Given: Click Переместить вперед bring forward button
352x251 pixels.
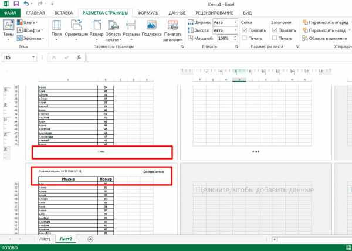Looking at the screenshot, I should click(x=326, y=22).
